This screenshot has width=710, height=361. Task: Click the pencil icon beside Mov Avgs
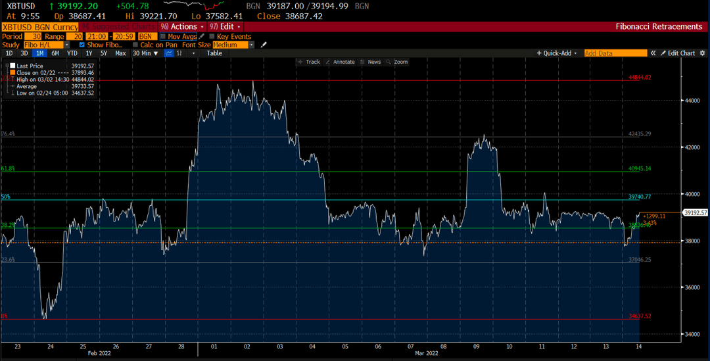202,36
